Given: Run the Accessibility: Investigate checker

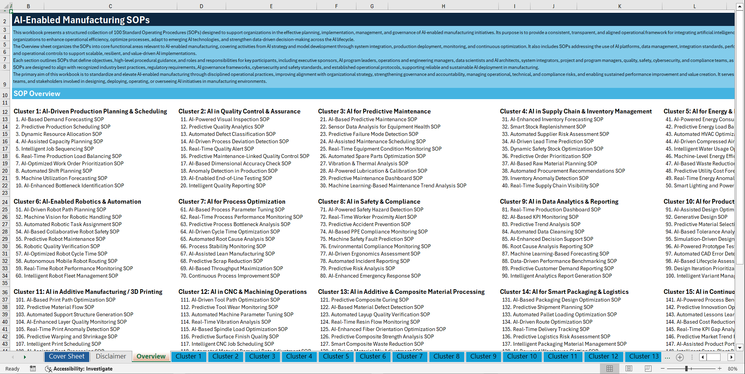Looking at the screenshot, I should coord(79,369).
